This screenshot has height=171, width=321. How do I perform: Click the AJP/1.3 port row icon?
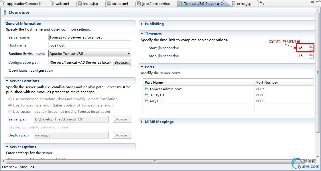tap(146, 101)
